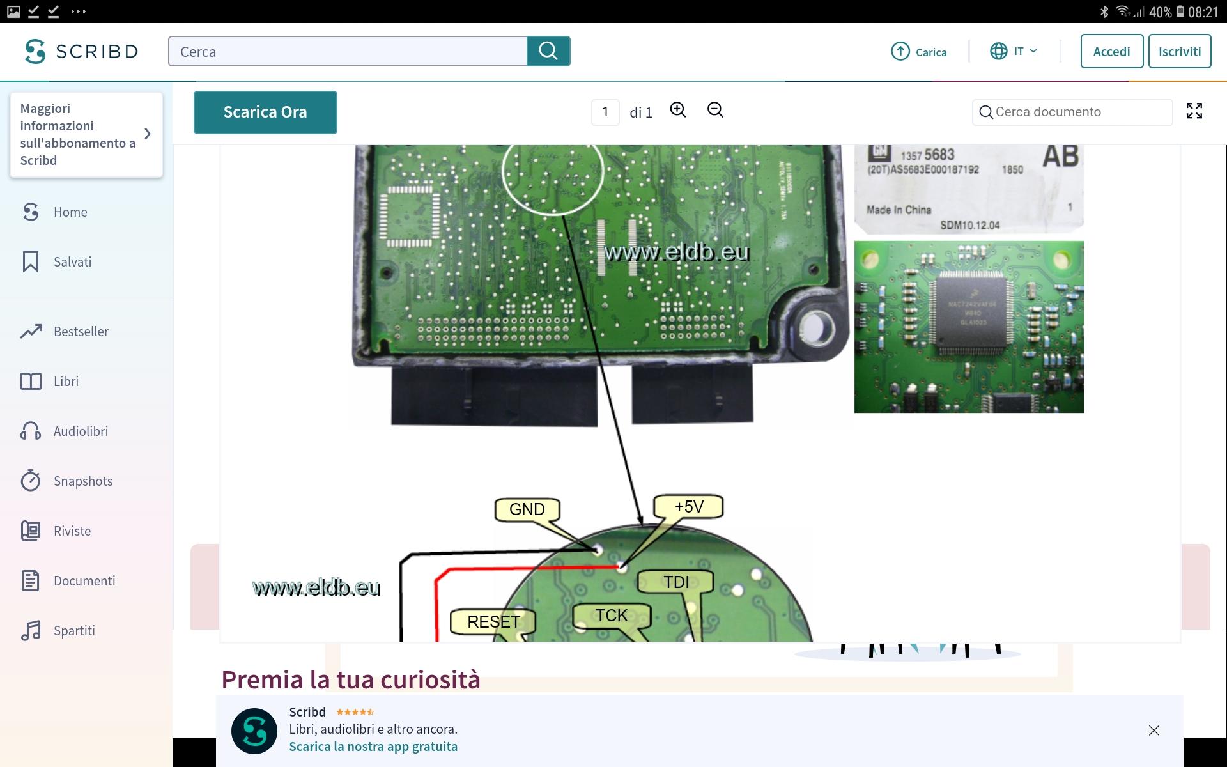Viewport: 1227px width, 767px height.
Task: Click the search magnifier button
Action: (x=548, y=51)
